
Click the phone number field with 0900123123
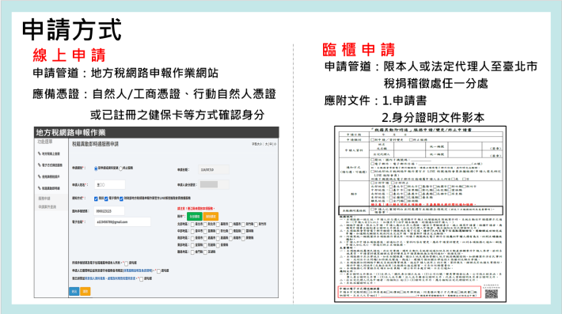coord(109,211)
